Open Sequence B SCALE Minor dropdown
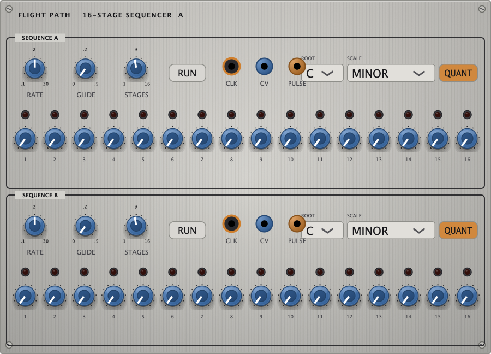 coord(391,231)
